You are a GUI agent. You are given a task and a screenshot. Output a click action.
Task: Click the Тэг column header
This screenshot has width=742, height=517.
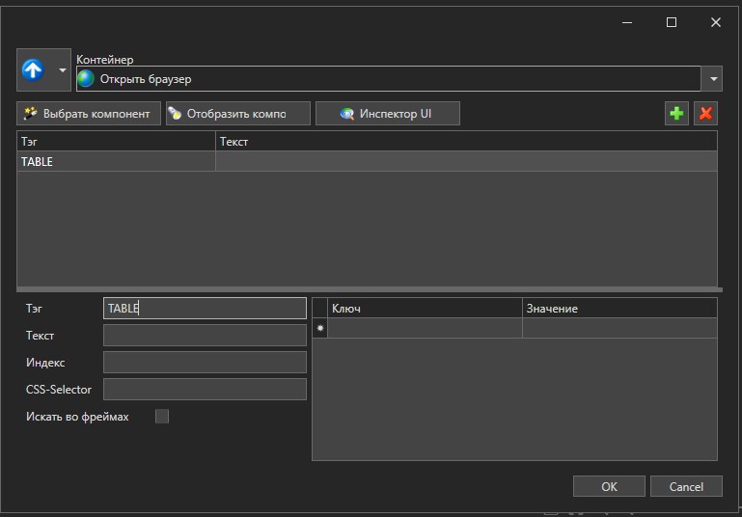point(116,142)
